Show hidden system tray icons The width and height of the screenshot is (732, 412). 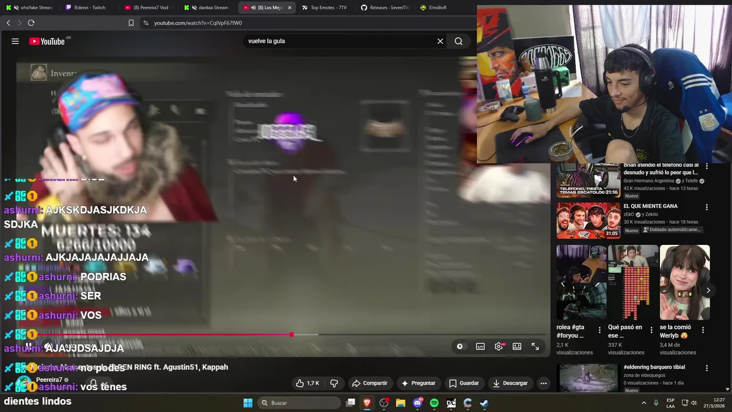coord(643,403)
